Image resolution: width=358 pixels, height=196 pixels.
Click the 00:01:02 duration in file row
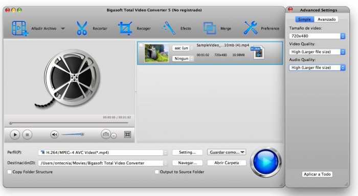tap(203, 55)
